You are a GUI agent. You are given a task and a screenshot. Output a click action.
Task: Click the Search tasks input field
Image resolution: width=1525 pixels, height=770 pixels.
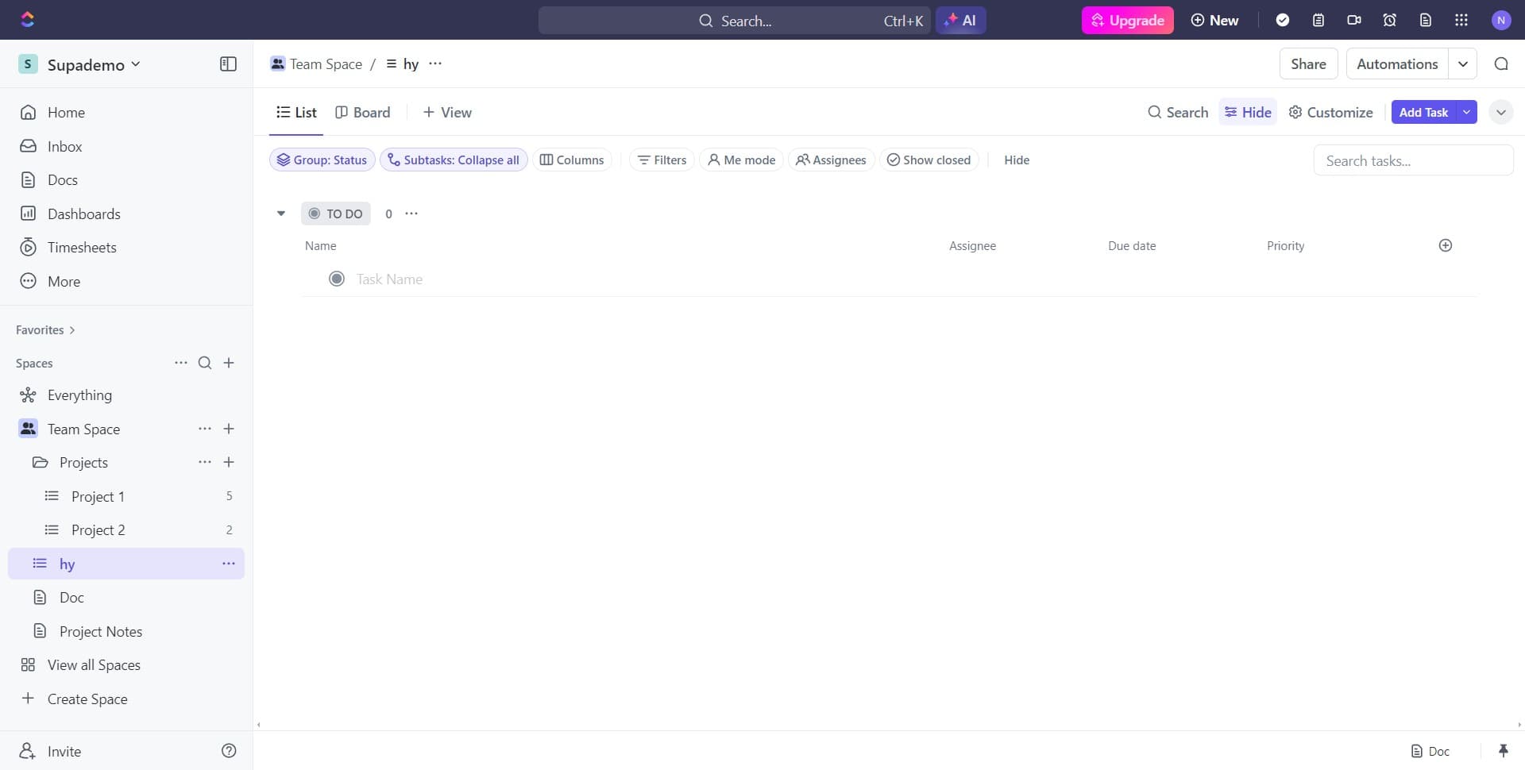[1412, 161]
